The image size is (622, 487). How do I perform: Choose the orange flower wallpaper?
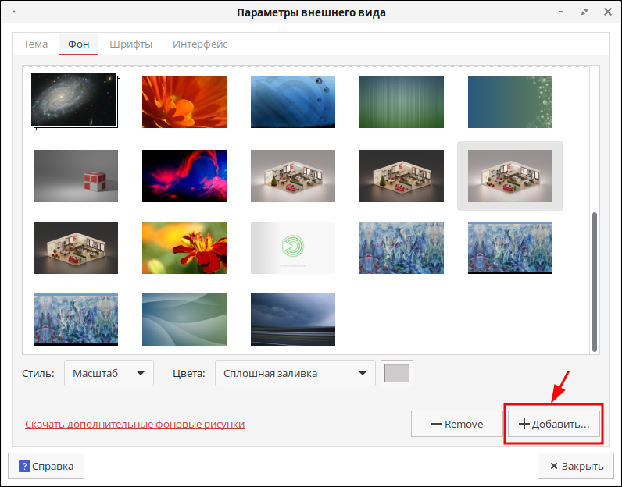coord(184,101)
